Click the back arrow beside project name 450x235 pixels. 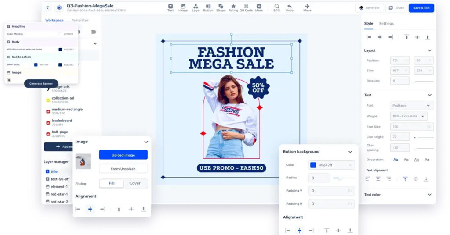tap(48, 7)
